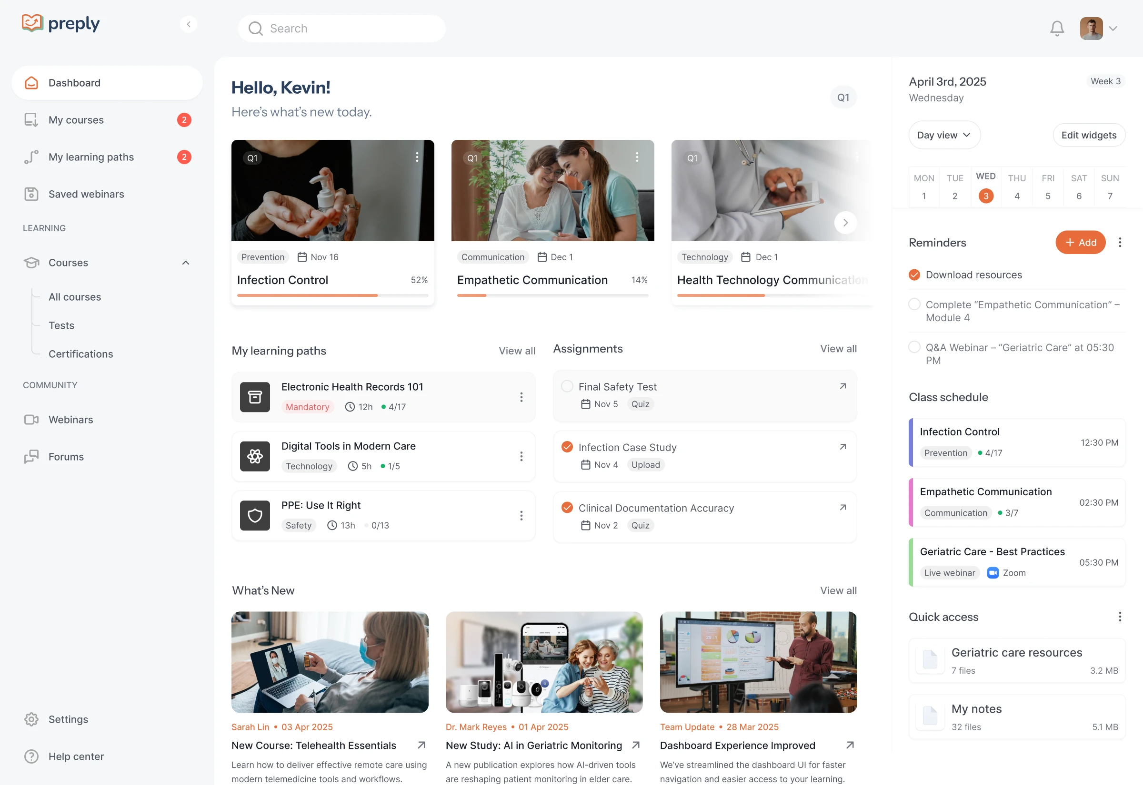The image size is (1143, 785).
Task: Go to My learning paths in the sidebar
Action: 91,157
